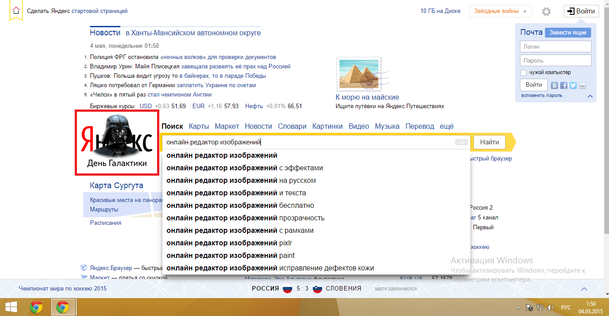Switch to the Картинки tab
609x316 pixels.
(x=327, y=126)
